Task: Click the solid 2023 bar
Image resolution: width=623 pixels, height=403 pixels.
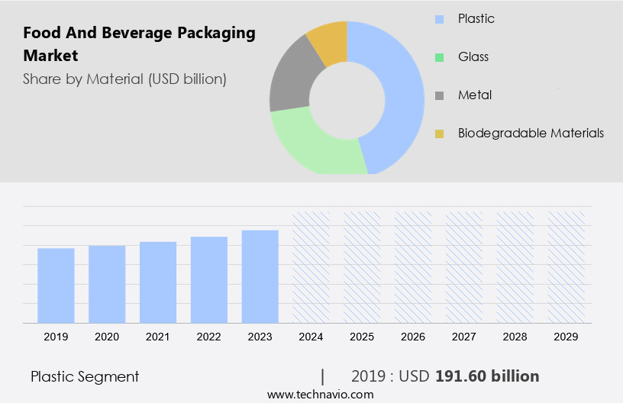Action: click(x=260, y=276)
